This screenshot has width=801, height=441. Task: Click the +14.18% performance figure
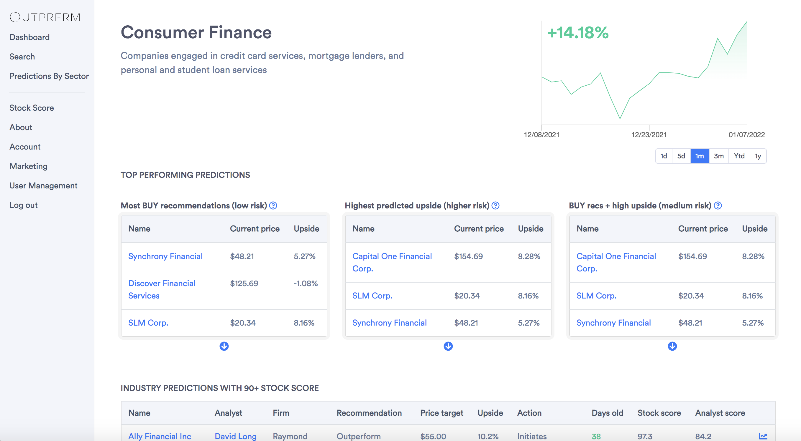pyautogui.click(x=578, y=33)
